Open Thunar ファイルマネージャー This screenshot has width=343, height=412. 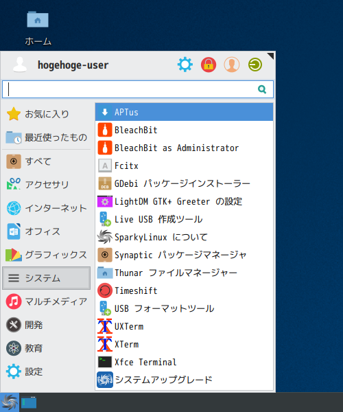(x=185, y=273)
